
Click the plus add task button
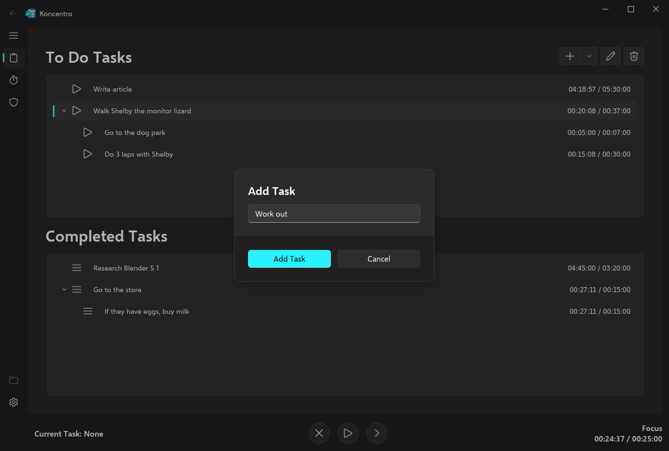(x=570, y=56)
